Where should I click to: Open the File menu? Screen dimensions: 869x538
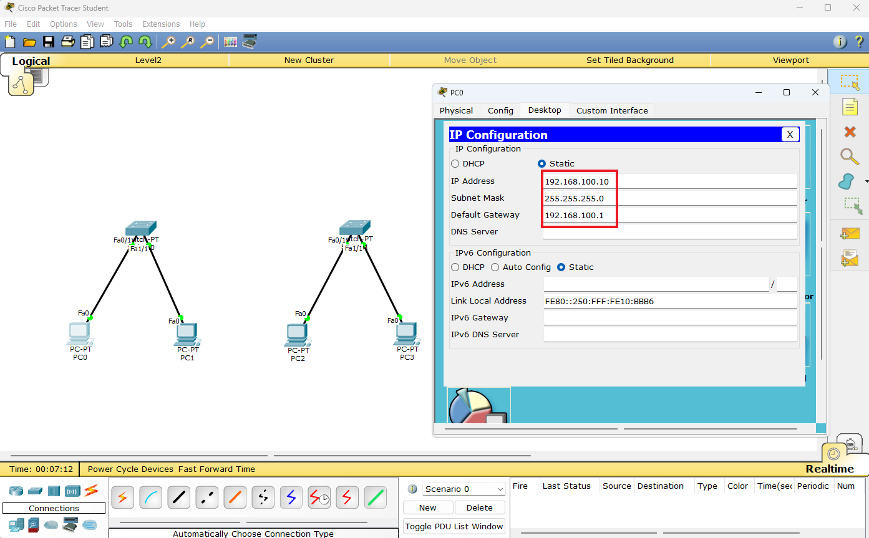[11, 24]
